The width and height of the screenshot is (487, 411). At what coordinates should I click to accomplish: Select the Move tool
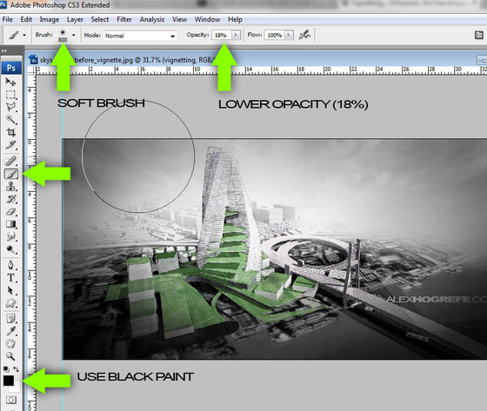click(10, 82)
